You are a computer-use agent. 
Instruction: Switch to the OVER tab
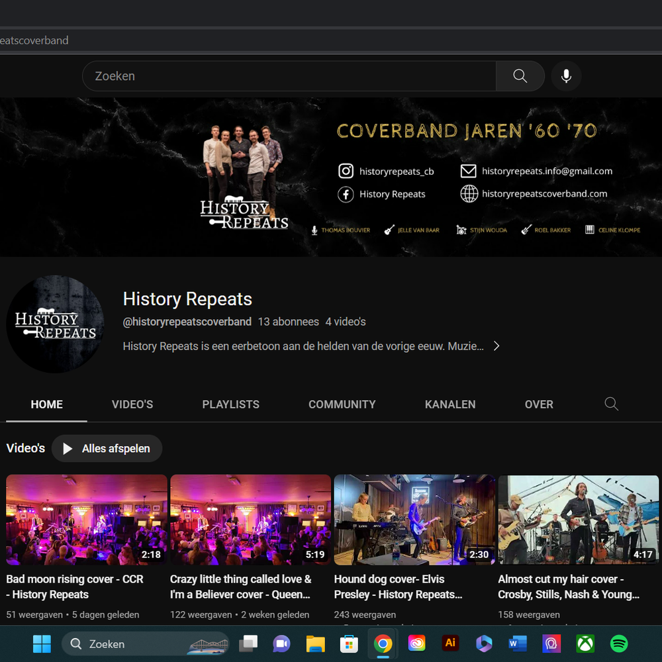(x=539, y=404)
